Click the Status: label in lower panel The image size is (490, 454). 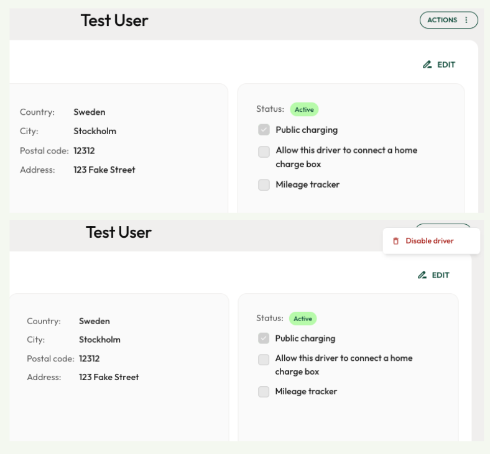270,318
